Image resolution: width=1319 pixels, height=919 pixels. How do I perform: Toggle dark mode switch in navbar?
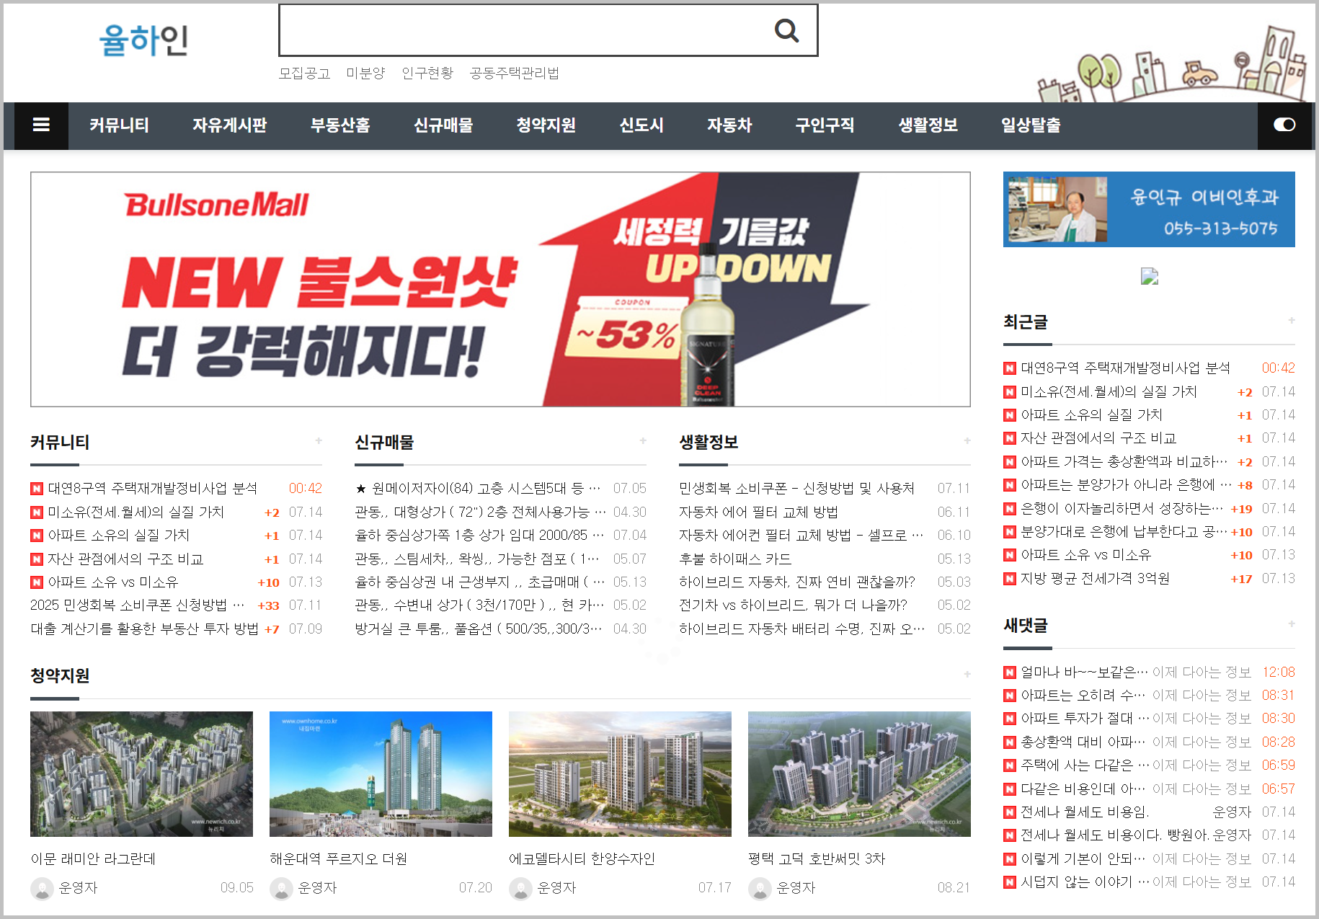[1284, 125]
